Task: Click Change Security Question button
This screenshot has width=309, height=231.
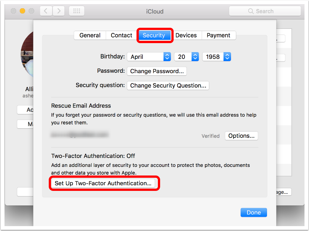Action: 168,85
